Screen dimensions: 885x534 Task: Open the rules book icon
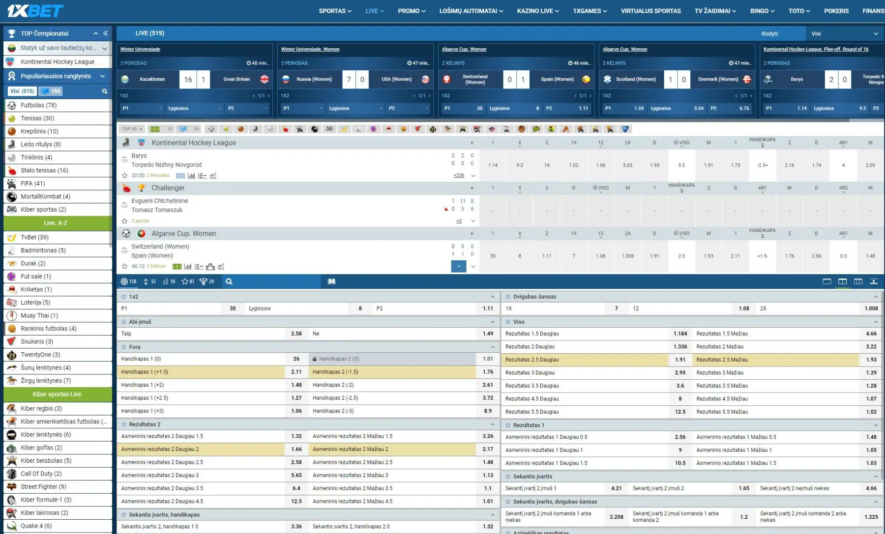pos(332,281)
